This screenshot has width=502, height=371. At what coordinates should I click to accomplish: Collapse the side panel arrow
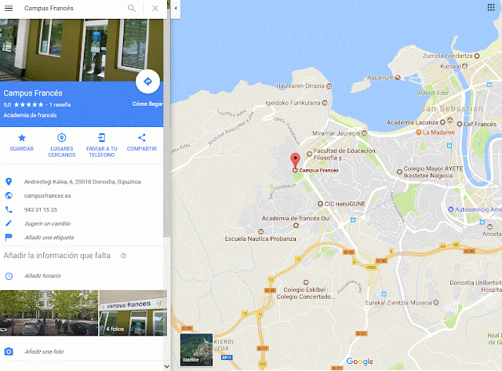(176, 9)
